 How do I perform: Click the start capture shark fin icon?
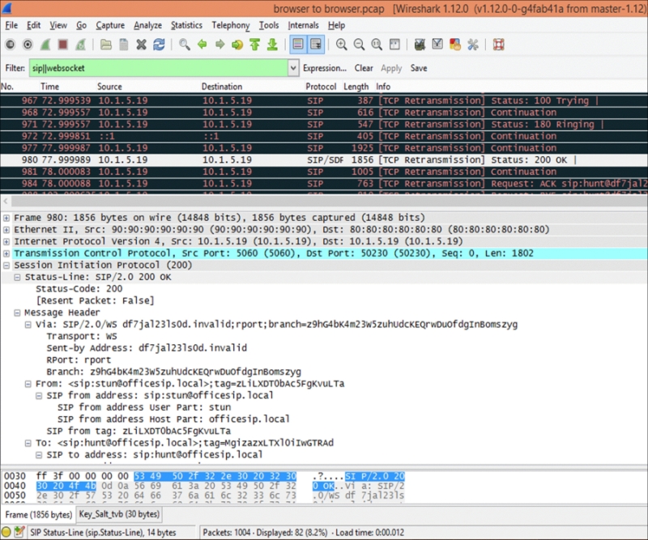tap(46, 45)
